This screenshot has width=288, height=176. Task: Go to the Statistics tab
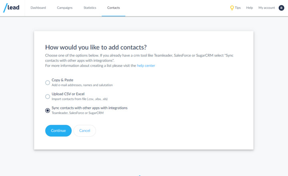tap(90, 8)
